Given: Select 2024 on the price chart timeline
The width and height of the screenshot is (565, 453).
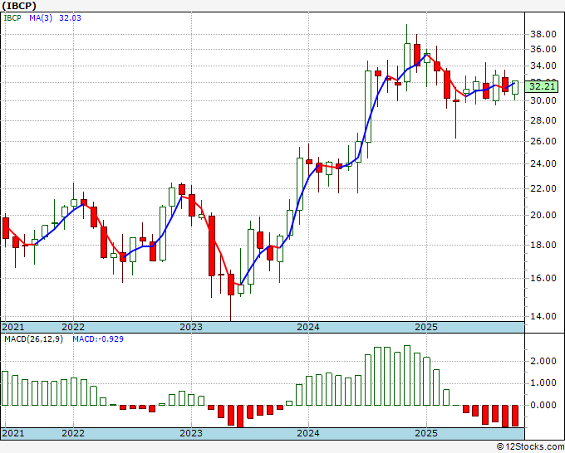Looking at the screenshot, I should click(x=308, y=327).
